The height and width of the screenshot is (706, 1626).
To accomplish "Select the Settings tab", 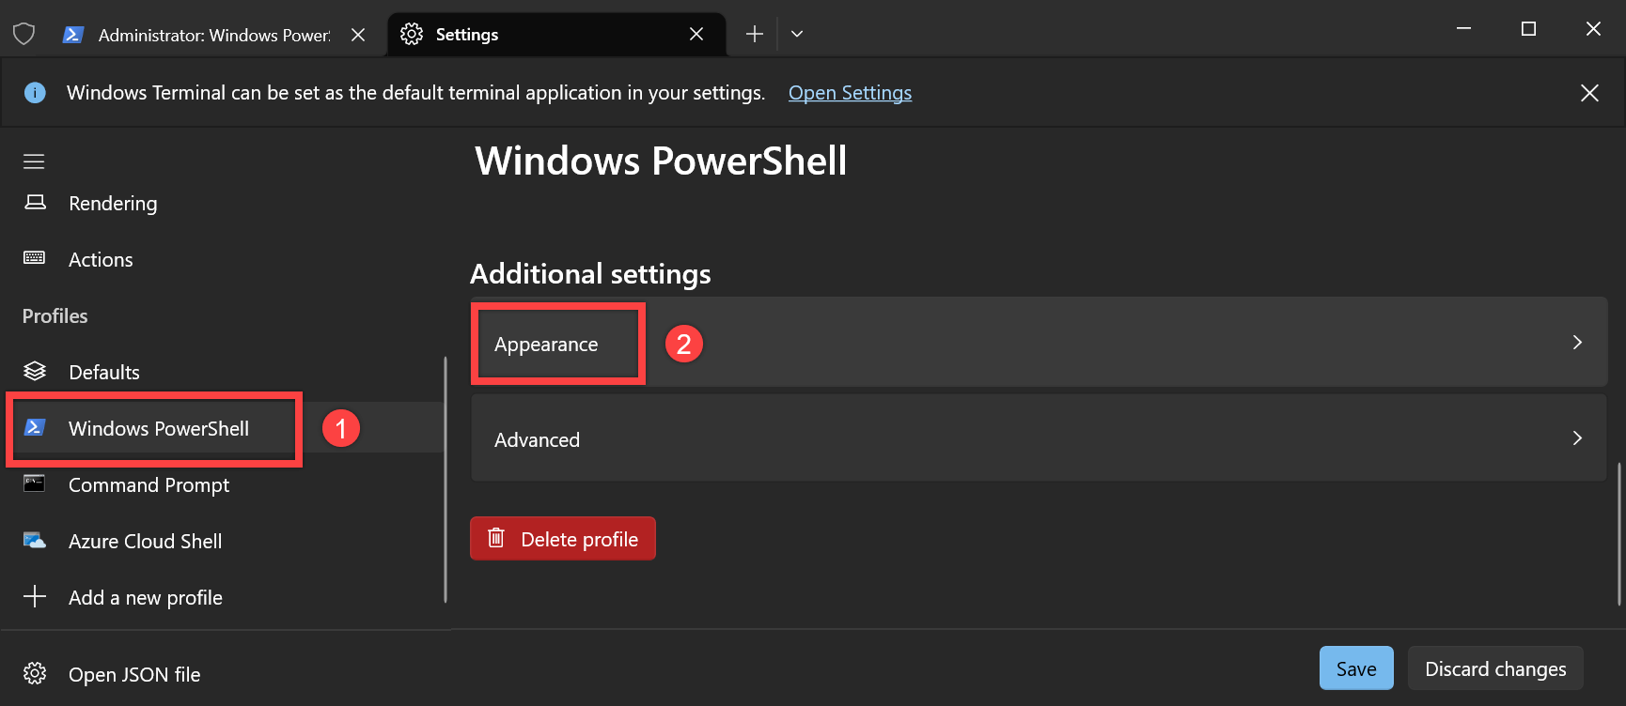I will 556,34.
